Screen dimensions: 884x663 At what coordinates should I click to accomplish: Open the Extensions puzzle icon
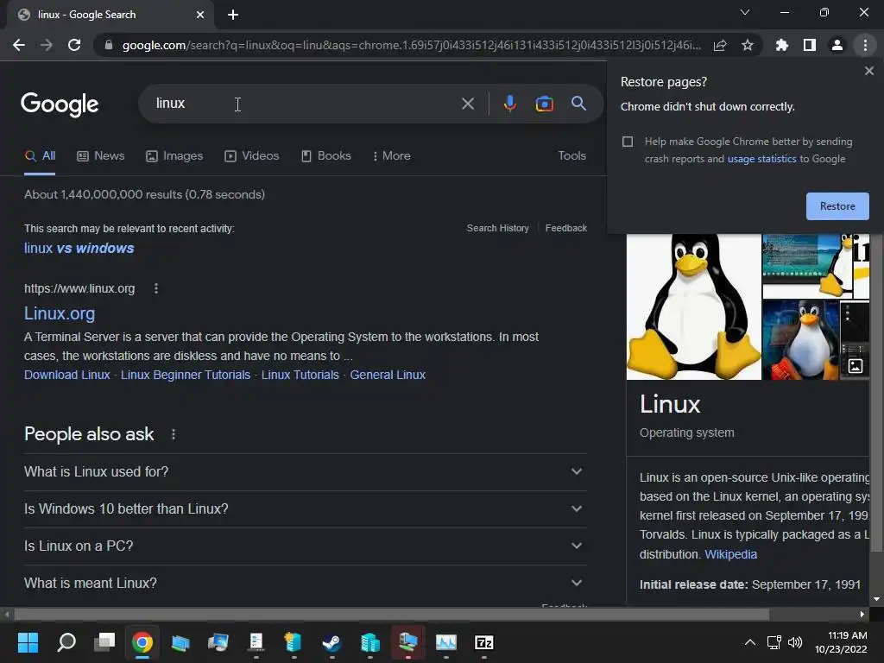tap(781, 45)
